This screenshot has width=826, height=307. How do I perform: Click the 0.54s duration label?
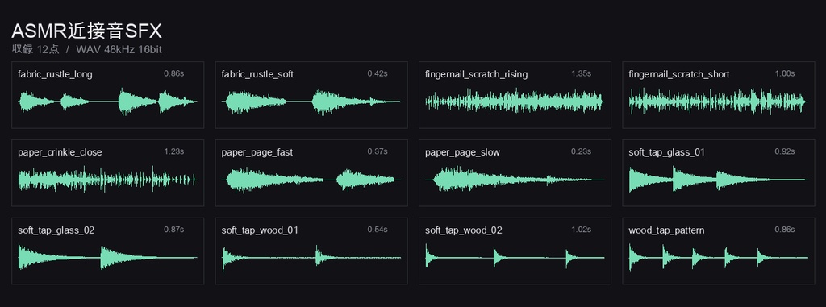pyautogui.click(x=378, y=230)
